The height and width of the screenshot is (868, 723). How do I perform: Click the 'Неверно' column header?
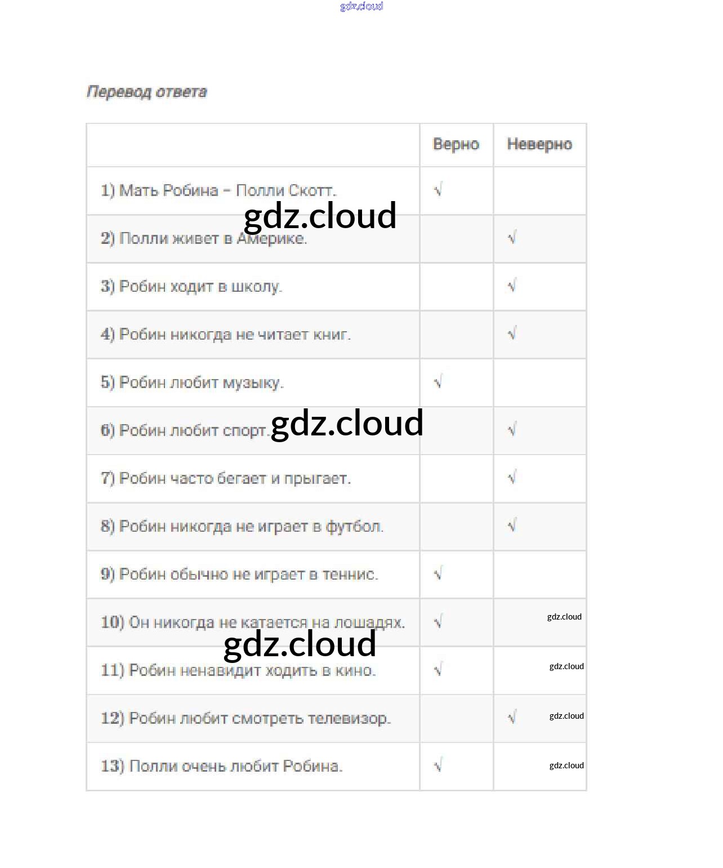click(x=539, y=144)
